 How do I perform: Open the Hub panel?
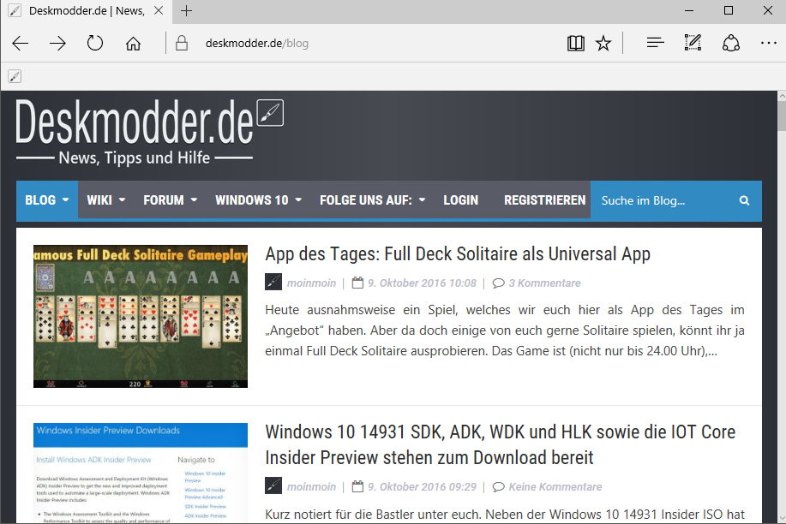655,43
